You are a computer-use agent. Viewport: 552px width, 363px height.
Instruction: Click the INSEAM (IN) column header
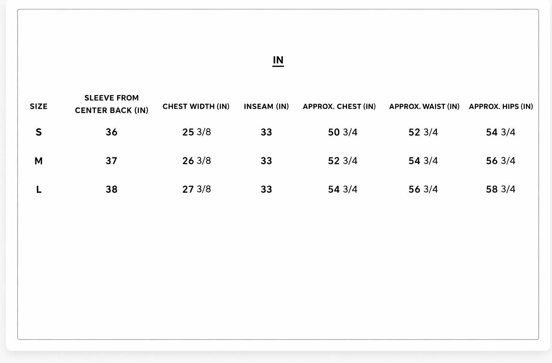266,107
